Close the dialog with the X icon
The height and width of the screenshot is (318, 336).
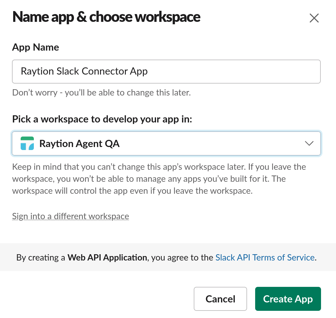pos(314,18)
